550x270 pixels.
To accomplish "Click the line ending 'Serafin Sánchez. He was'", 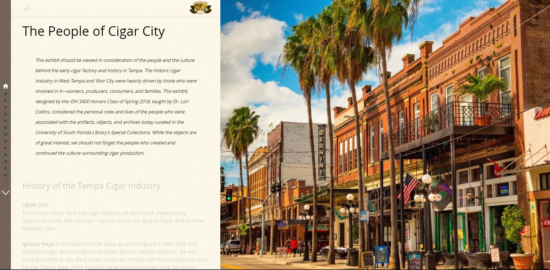I will [x=110, y=252].
